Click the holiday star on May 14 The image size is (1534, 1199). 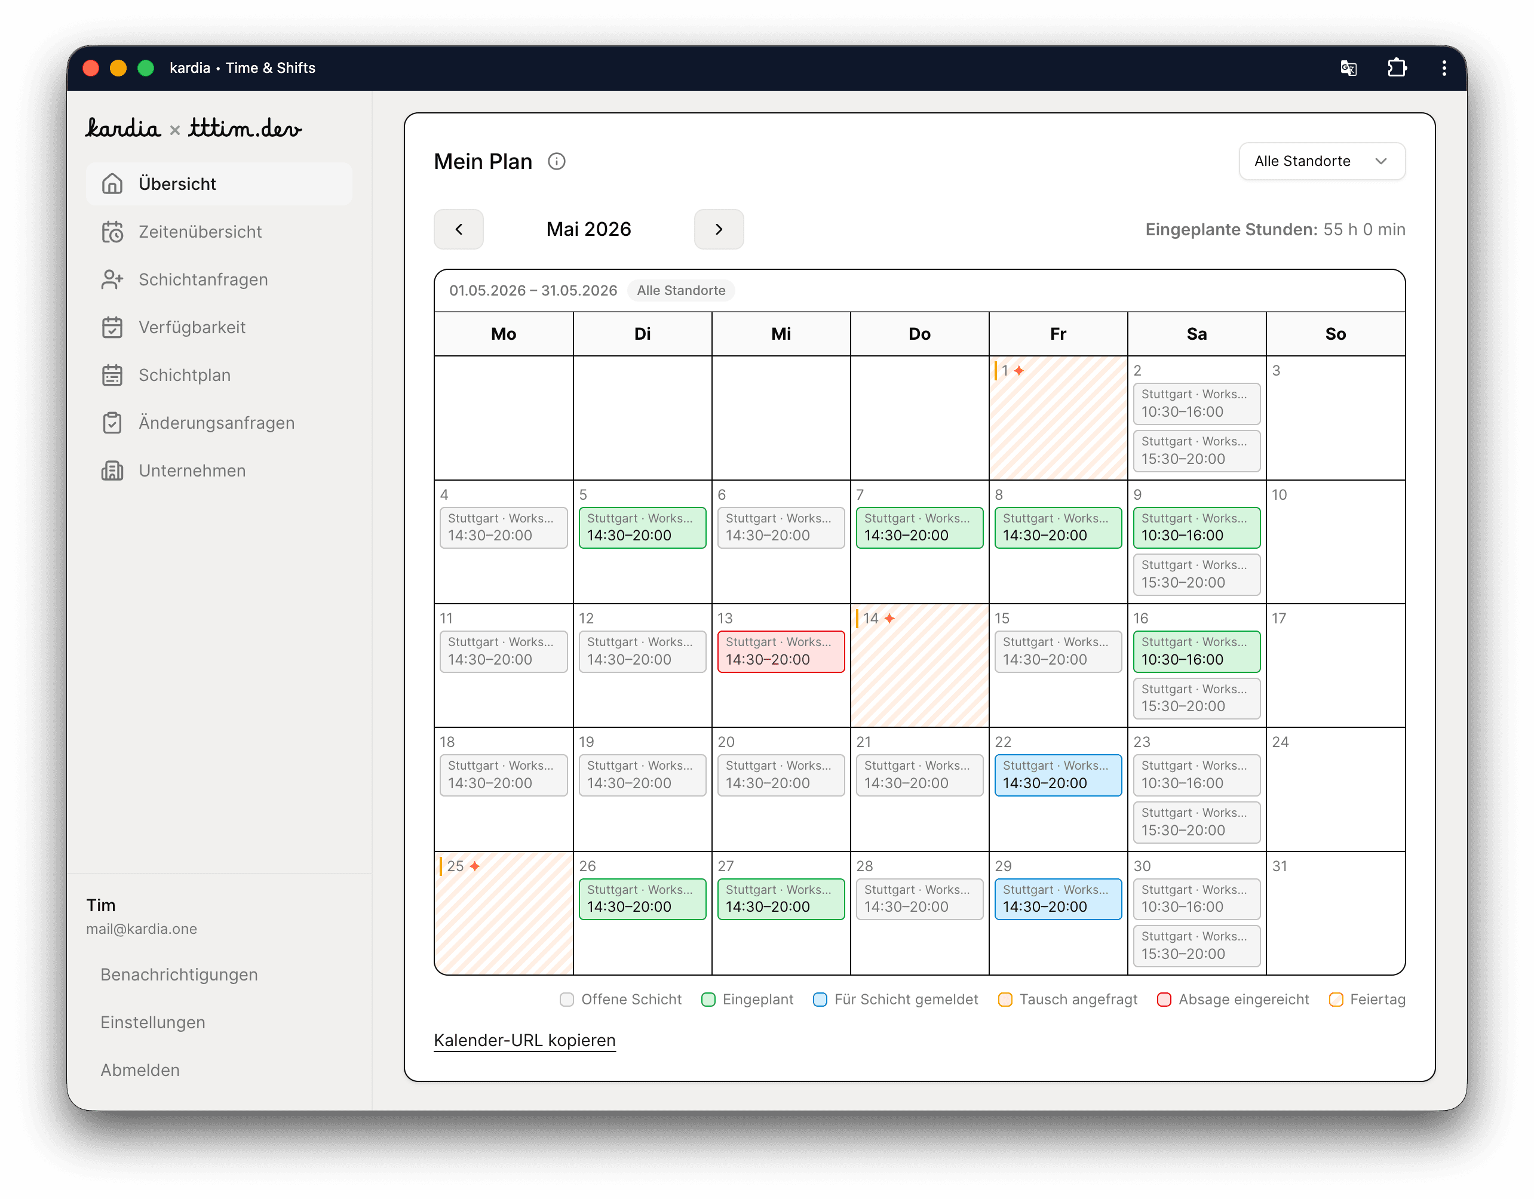click(889, 619)
